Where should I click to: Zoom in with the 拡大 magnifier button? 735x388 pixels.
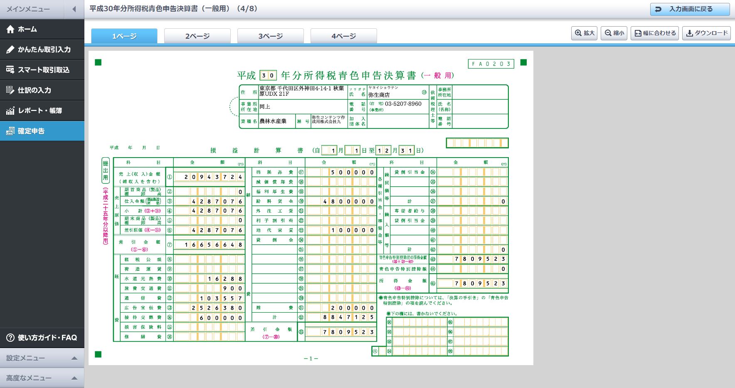click(585, 33)
